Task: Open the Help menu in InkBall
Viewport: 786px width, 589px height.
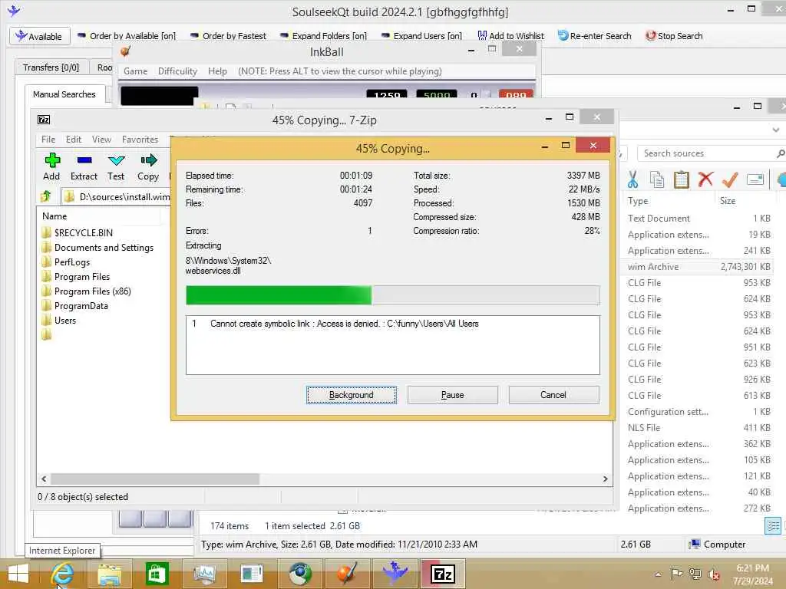Action: point(217,71)
